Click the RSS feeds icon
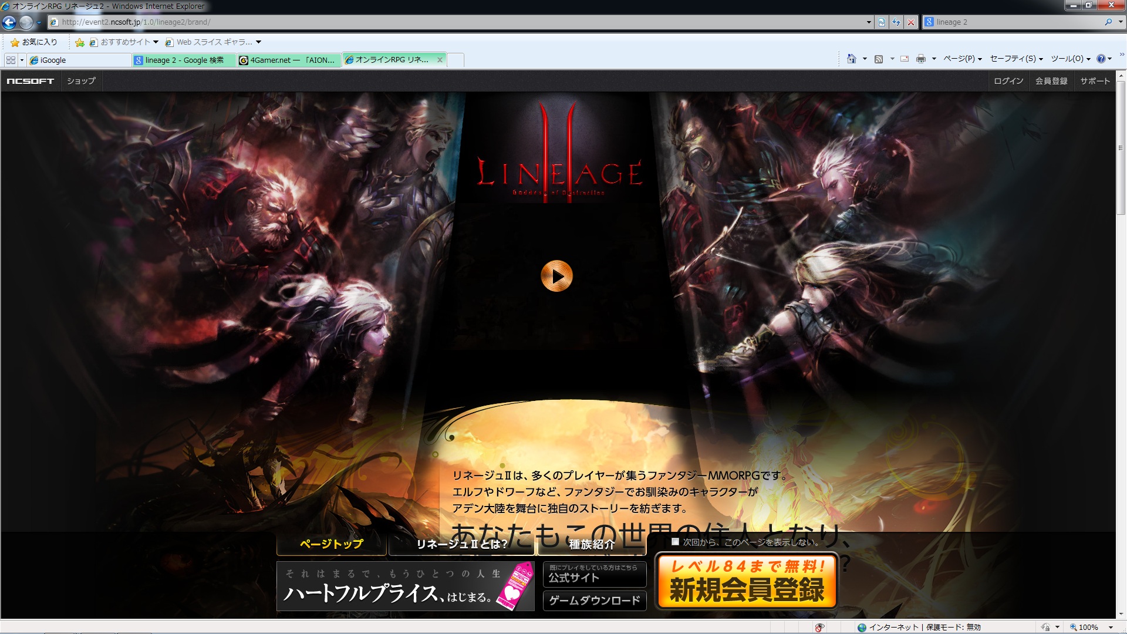Viewport: 1127px width, 634px height. pyautogui.click(x=879, y=59)
